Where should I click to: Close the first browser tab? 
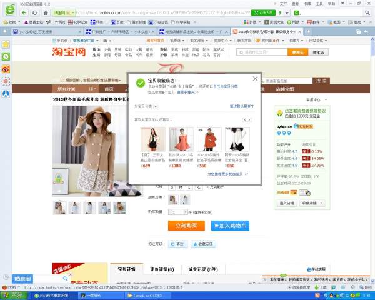80,32
